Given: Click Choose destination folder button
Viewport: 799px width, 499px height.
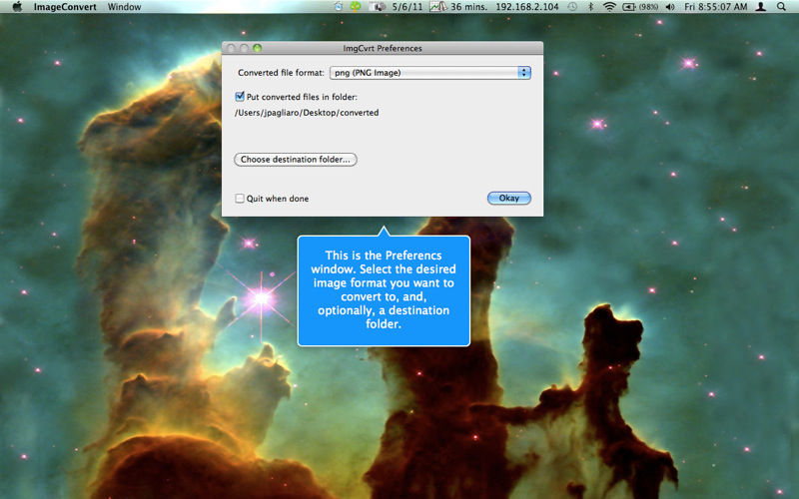Looking at the screenshot, I should click(296, 160).
